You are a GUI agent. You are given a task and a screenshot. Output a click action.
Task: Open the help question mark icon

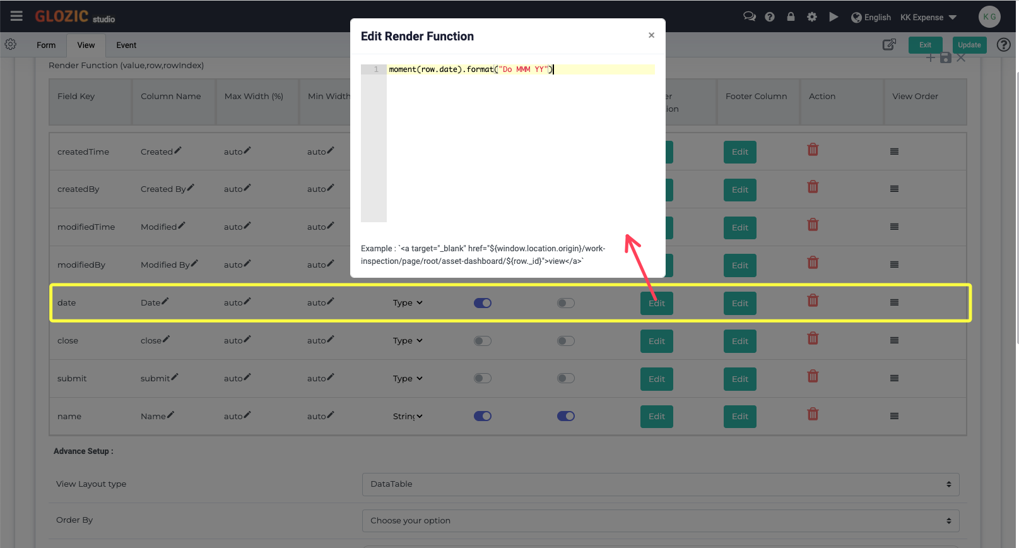click(x=770, y=17)
